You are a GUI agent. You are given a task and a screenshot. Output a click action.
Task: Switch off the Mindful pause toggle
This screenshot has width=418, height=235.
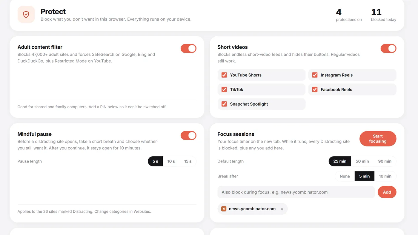click(188, 136)
